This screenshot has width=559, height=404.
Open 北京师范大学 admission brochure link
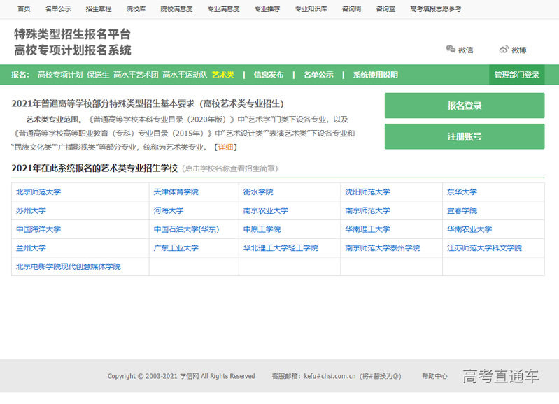click(x=38, y=192)
